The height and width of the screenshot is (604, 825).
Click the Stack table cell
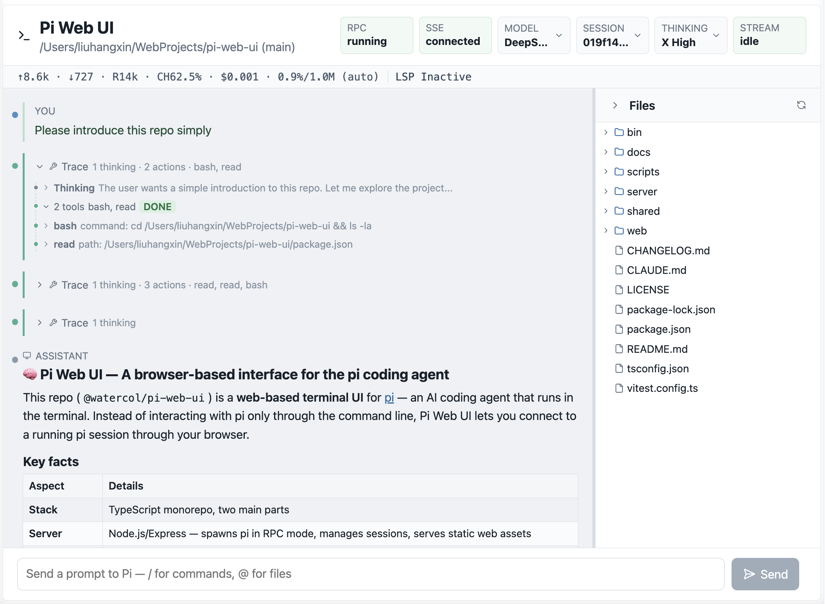coord(63,510)
